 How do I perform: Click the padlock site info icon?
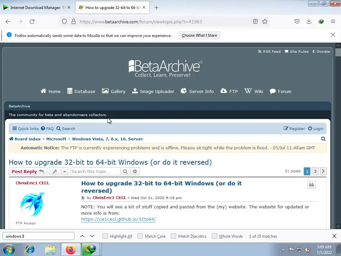[74, 22]
